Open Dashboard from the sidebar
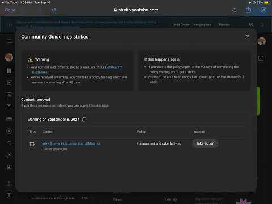Screen dimensions: 272x204 pyautogui.click(x=9, y=70)
